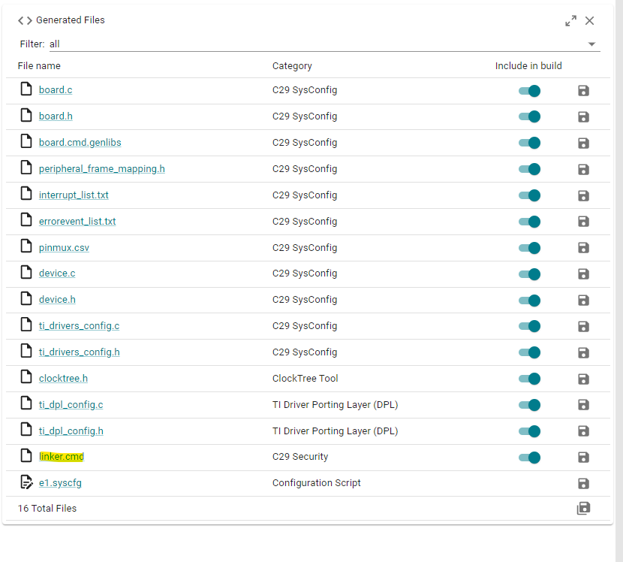Viewport: 623px width, 562px height.
Task: Click the Category column header
Action: pos(292,66)
